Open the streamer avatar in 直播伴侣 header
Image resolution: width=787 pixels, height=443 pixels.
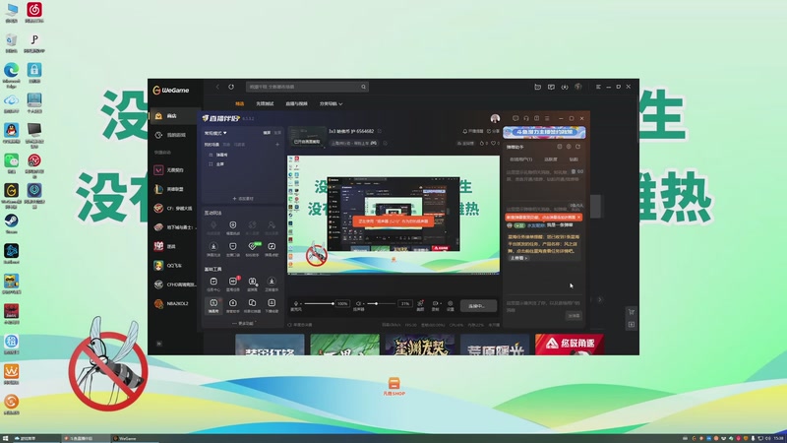click(495, 118)
